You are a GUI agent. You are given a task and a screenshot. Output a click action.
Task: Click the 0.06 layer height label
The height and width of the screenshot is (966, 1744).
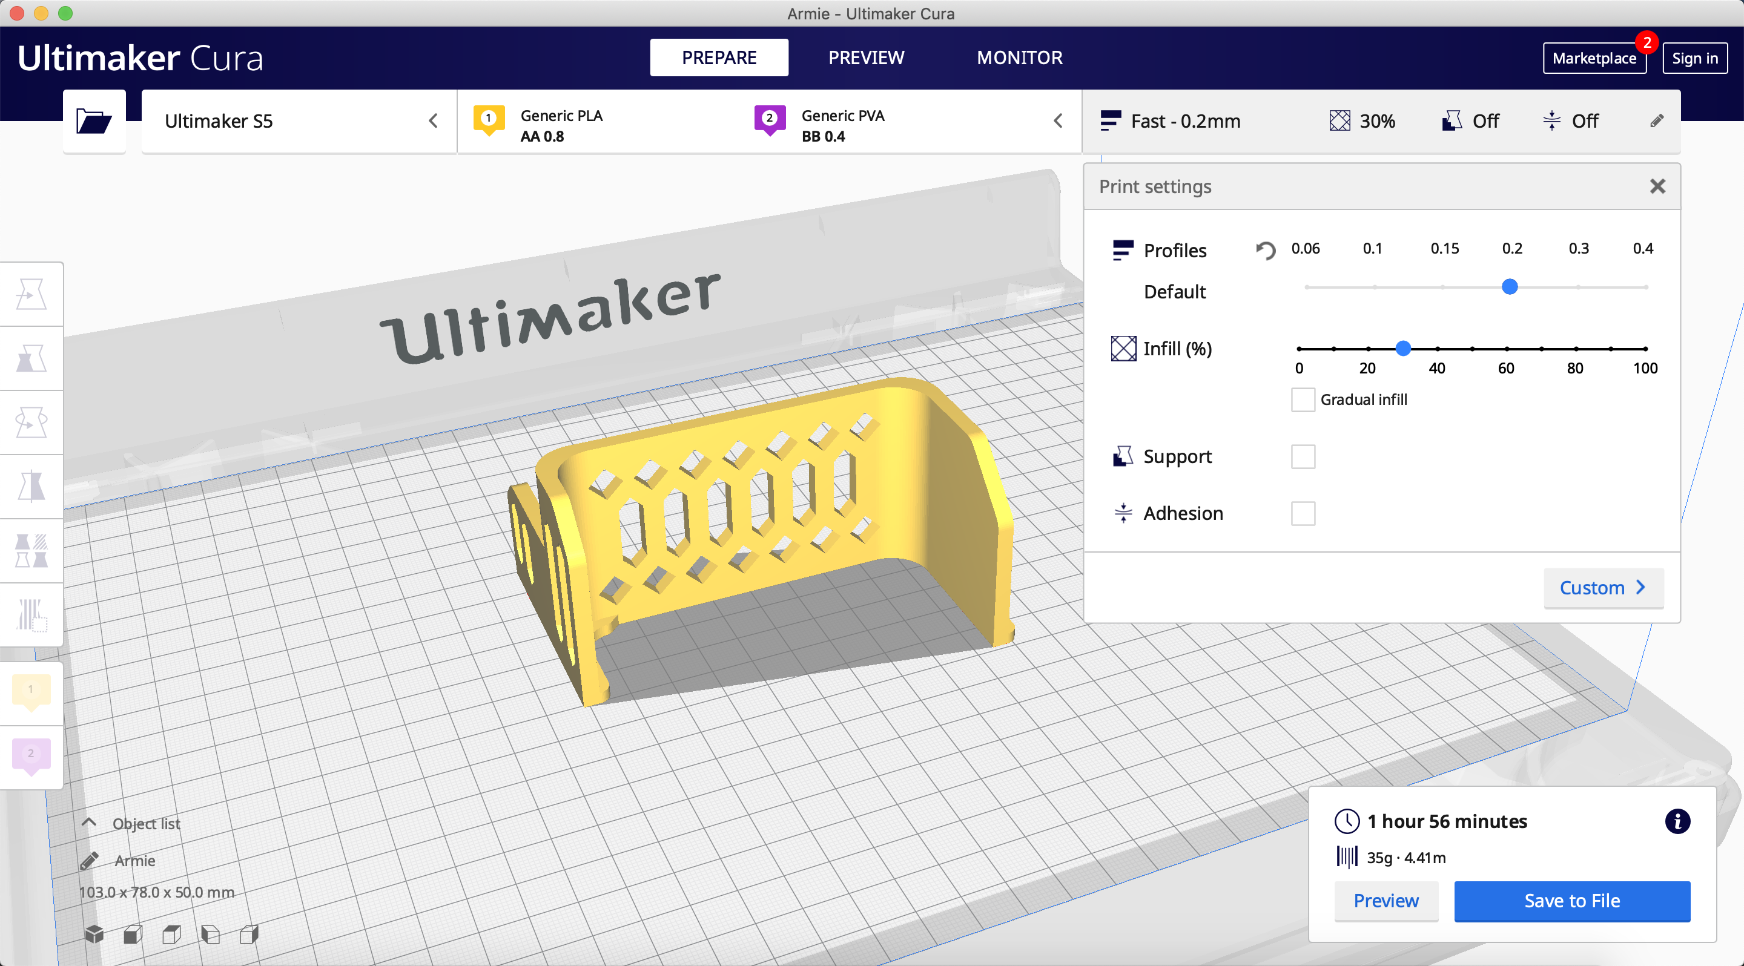[x=1306, y=248]
